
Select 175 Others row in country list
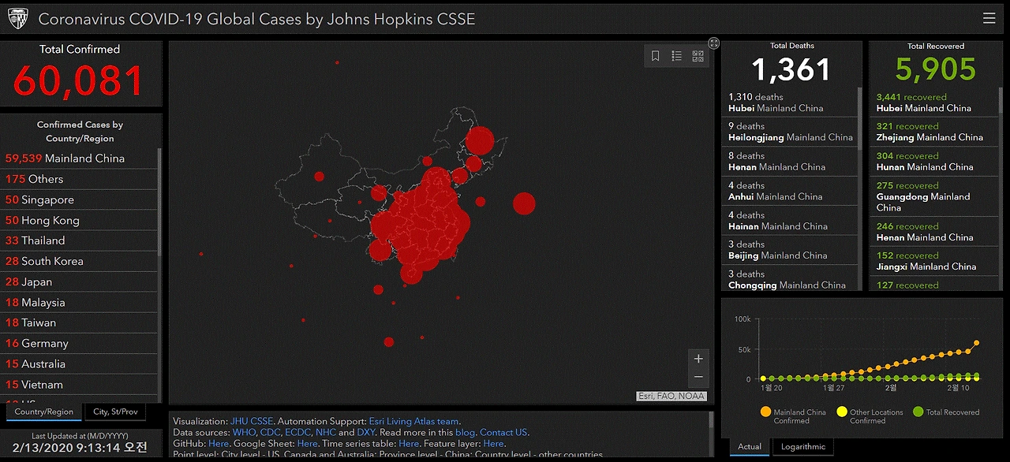[x=79, y=179]
